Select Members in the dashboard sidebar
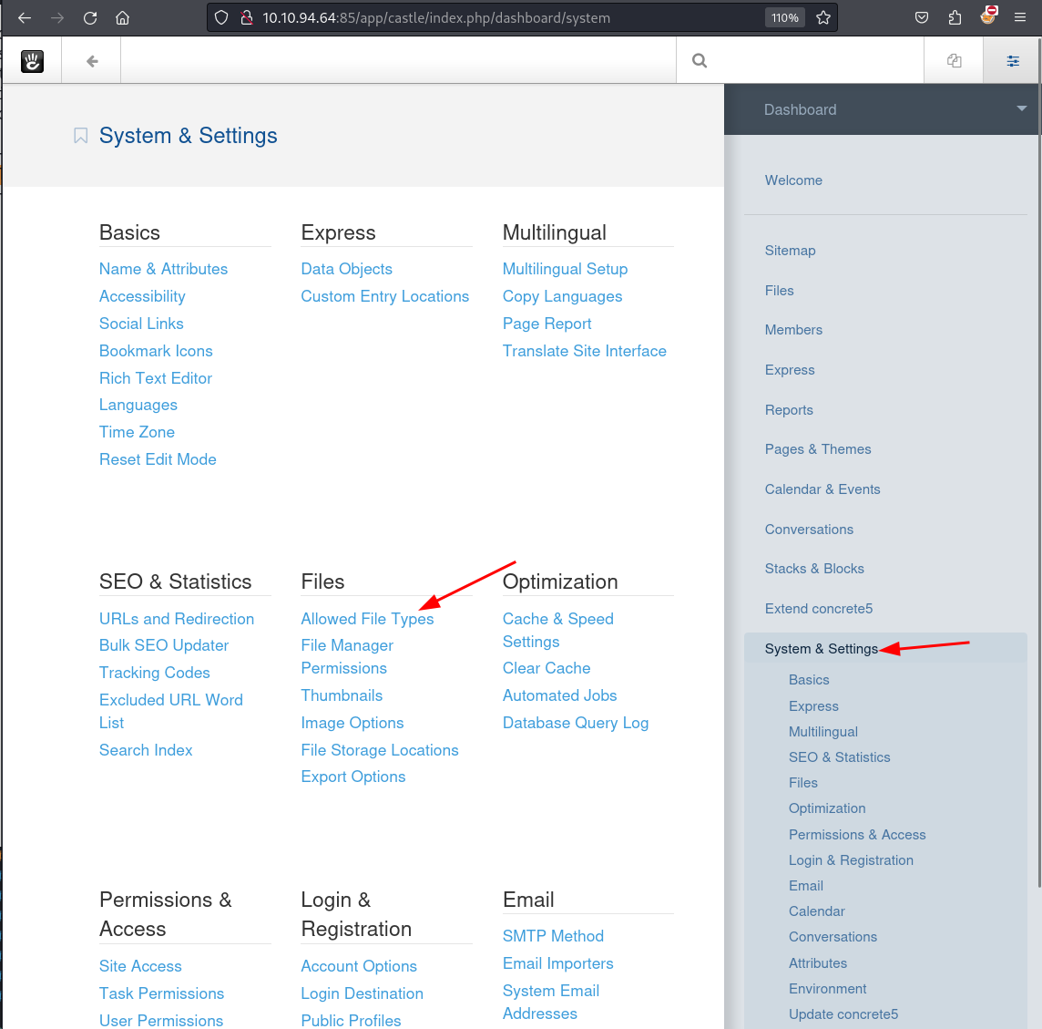Screen dimensions: 1042x1029 coord(793,330)
